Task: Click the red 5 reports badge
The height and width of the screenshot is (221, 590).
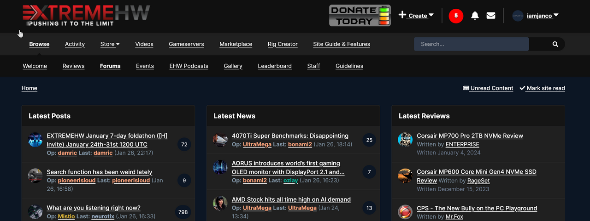Action: [x=456, y=16]
